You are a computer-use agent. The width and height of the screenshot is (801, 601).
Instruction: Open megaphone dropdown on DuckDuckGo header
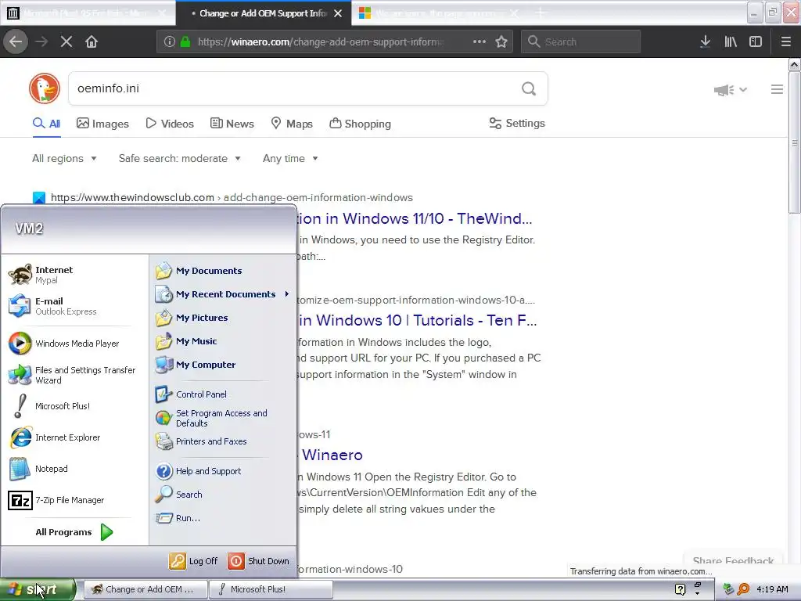731,90
